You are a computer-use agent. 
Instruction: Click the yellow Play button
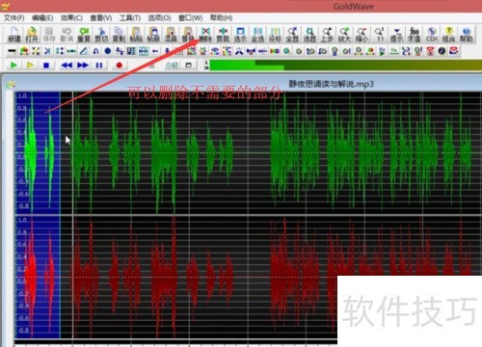(30, 66)
